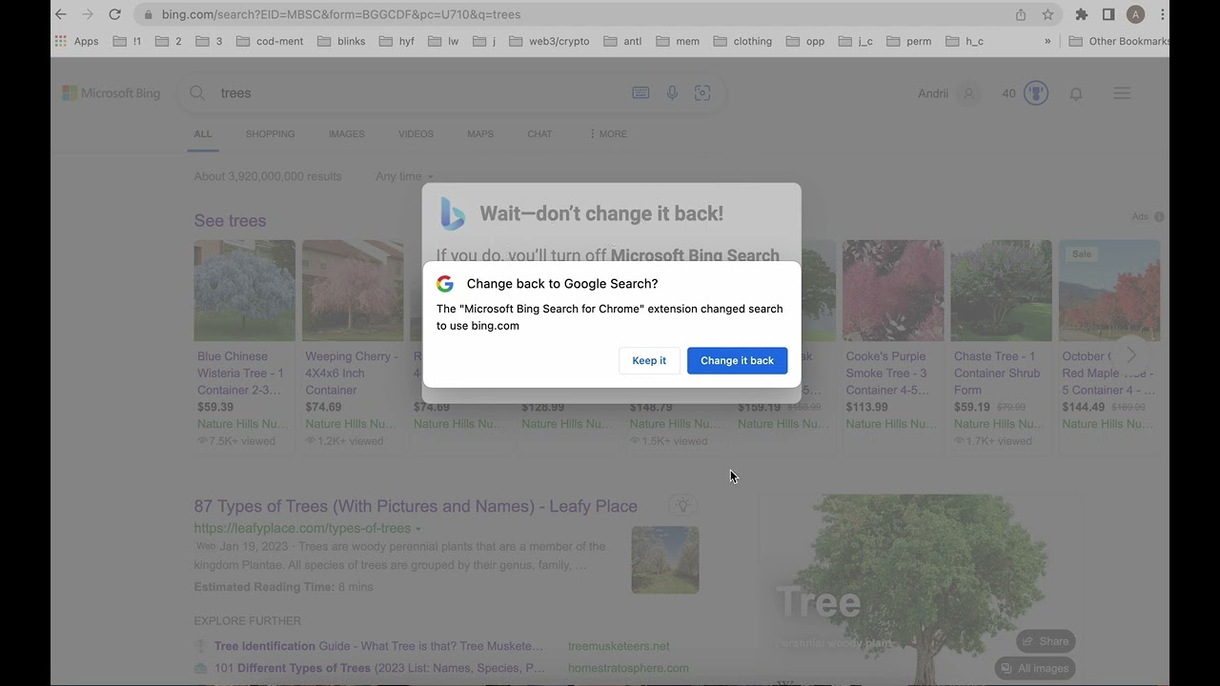
Task: Toggle the Chrome side panel icon
Action: point(1108,14)
